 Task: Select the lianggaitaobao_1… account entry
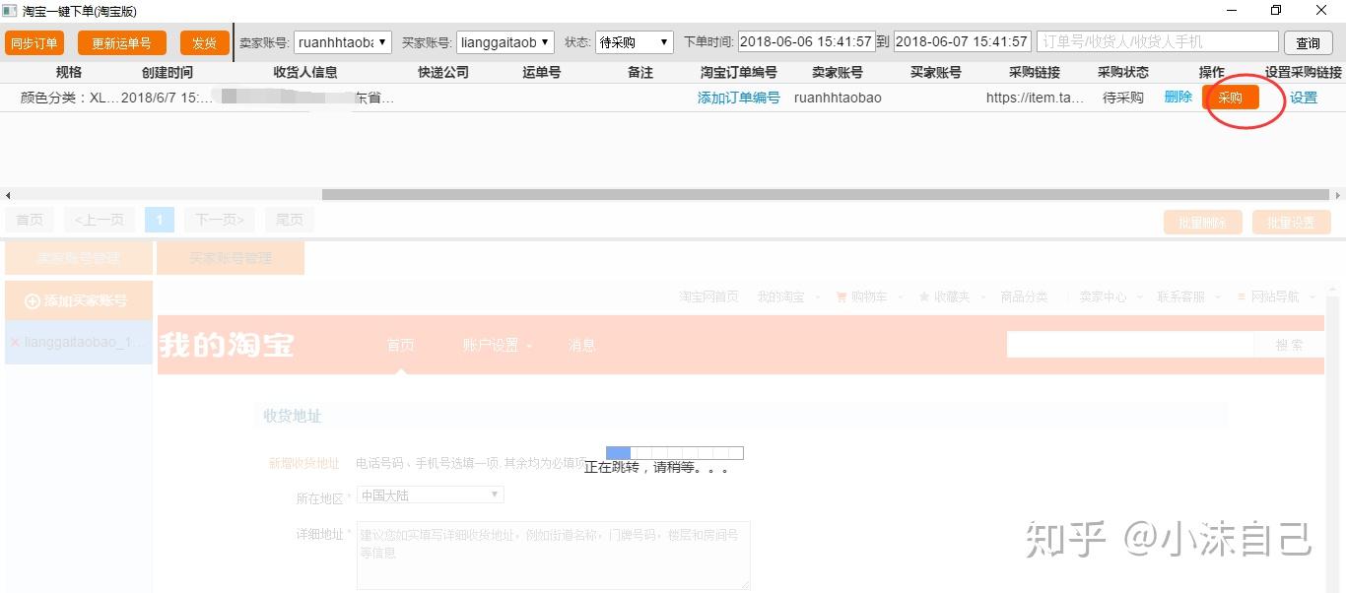(79, 343)
